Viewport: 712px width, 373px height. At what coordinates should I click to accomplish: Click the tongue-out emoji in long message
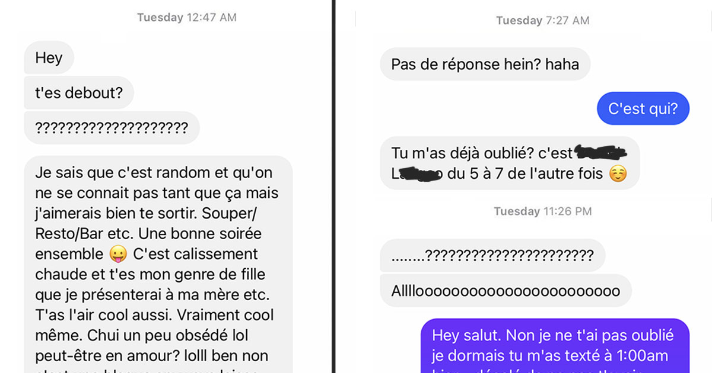pyautogui.click(x=119, y=255)
